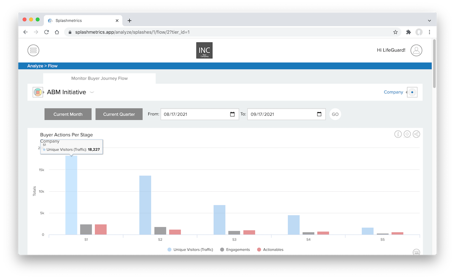Click S3 Unique Visitors bar
This screenshot has width=455, height=279.
(220, 220)
